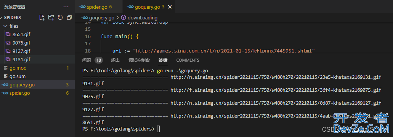Click the line number 17 in gutter
The width and height of the screenshot is (393, 137).
pos(87,44)
